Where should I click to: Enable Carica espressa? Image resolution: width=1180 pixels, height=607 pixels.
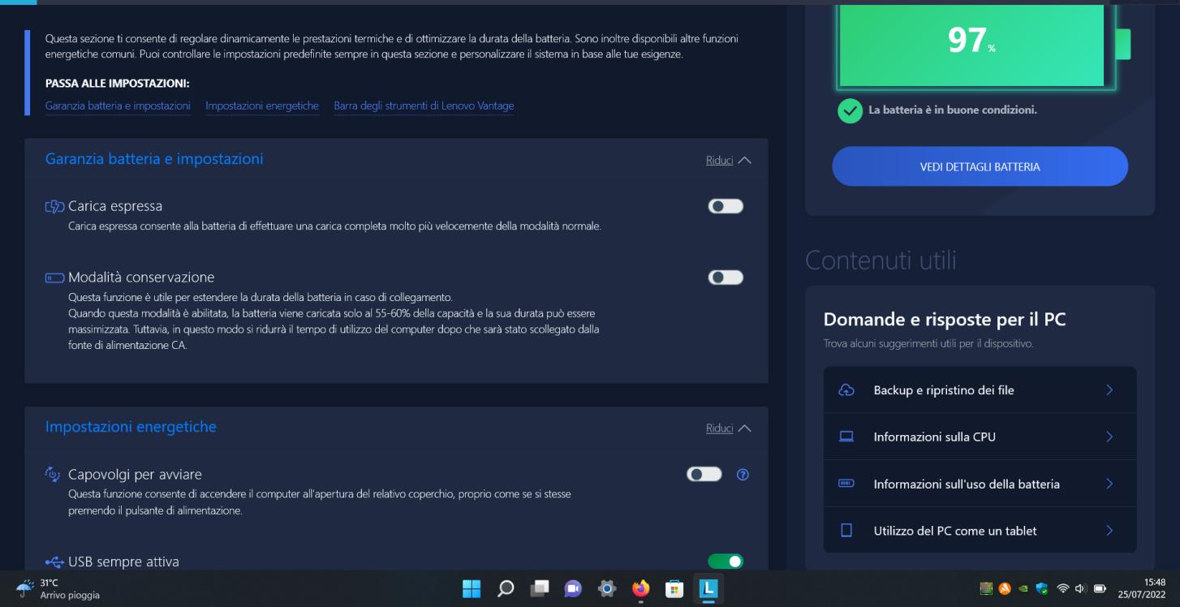726,205
